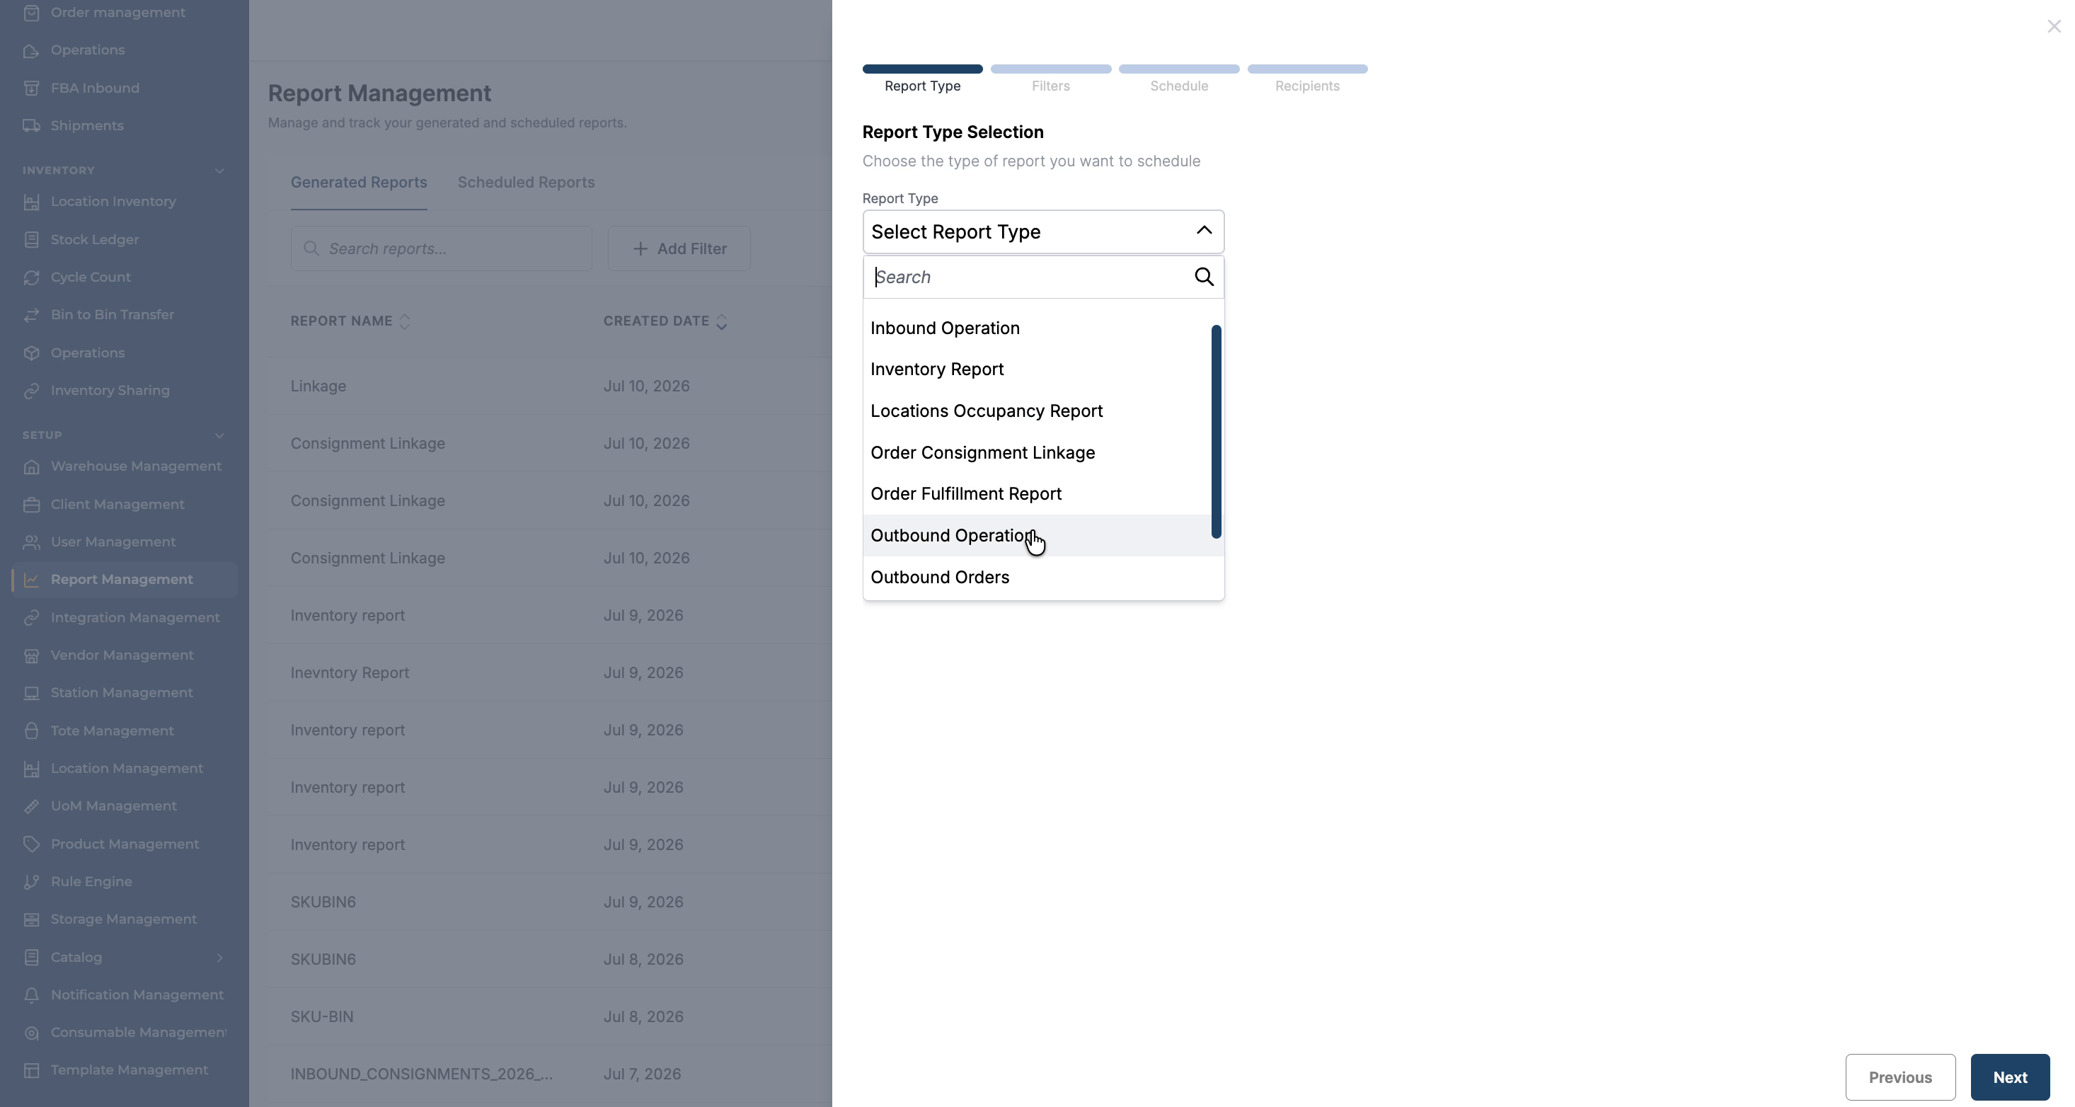Click the Report Management chart icon
Screen dimensions: 2075x1107
(31, 580)
